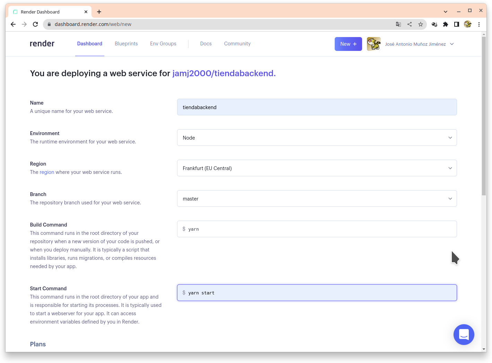492x363 pixels.
Task: Click the page vertical scrollbar thumb
Action: click(484, 116)
